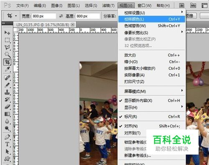Image resolution: width=209 pixels, height=165 pixels.
Task: Launch Adobe Bridge with Br icon
Action: [x=182, y=5]
